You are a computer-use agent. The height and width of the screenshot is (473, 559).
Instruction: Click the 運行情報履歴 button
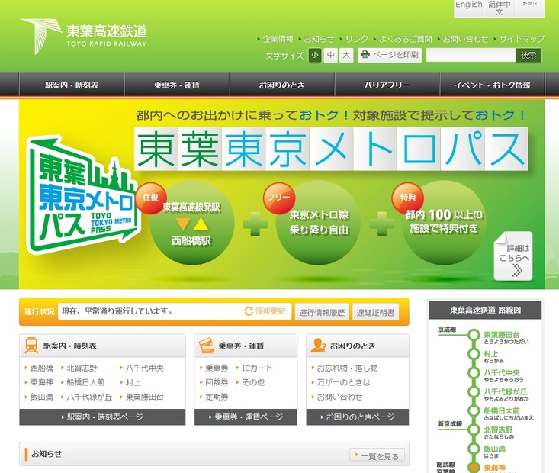coord(322,313)
